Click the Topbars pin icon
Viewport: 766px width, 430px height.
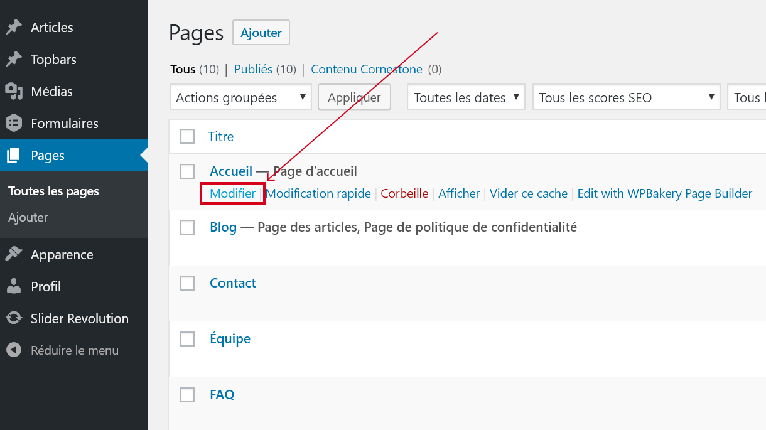(x=14, y=60)
